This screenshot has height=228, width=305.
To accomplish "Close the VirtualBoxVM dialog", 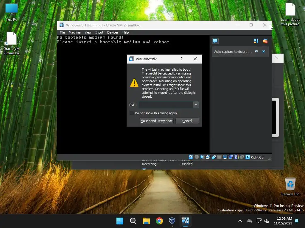I will [x=195, y=59].
